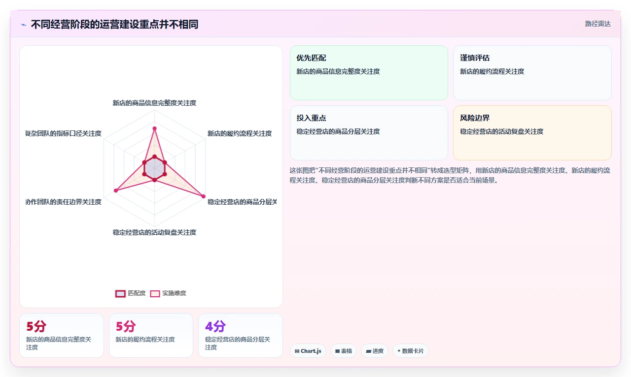Open the 风险边界 matrix card
Image resolution: width=631 pixels, height=377 pixels.
tap(532, 133)
